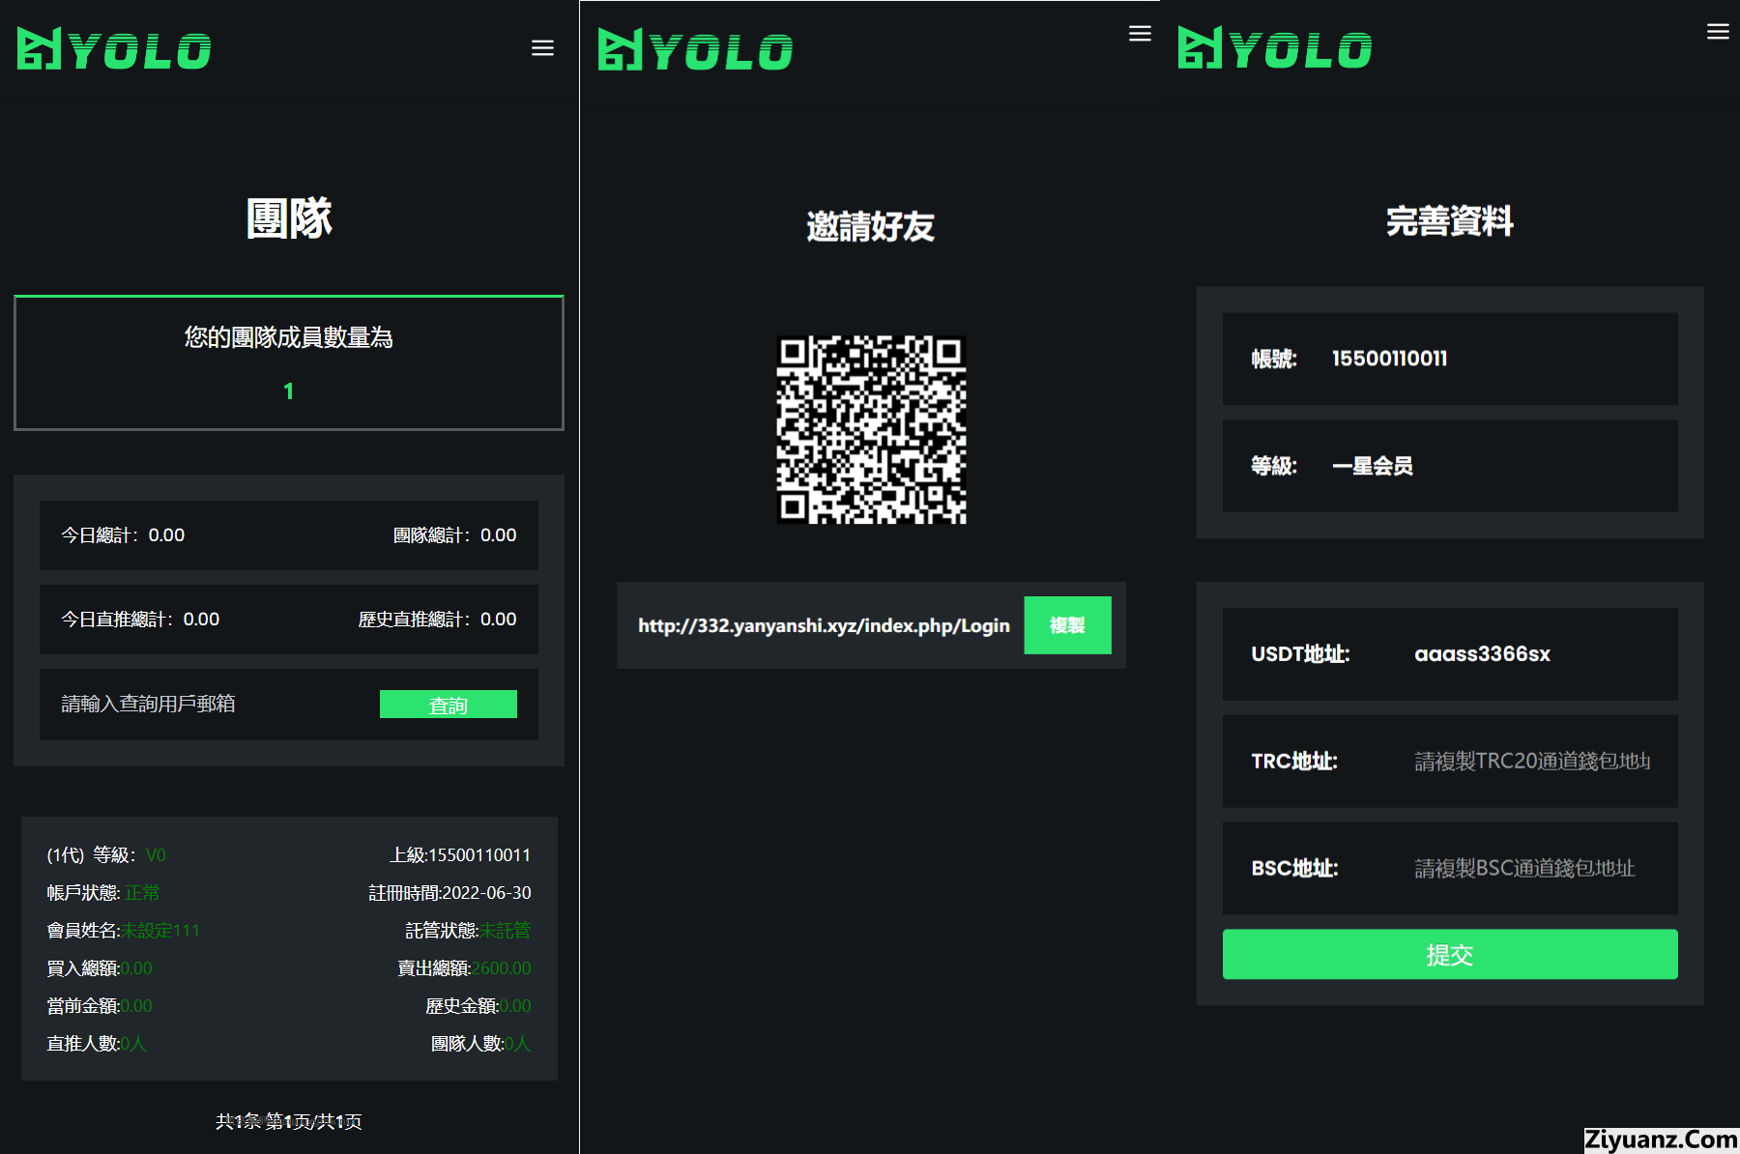Click the 團隊總計 0.00 statistic

(454, 535)
